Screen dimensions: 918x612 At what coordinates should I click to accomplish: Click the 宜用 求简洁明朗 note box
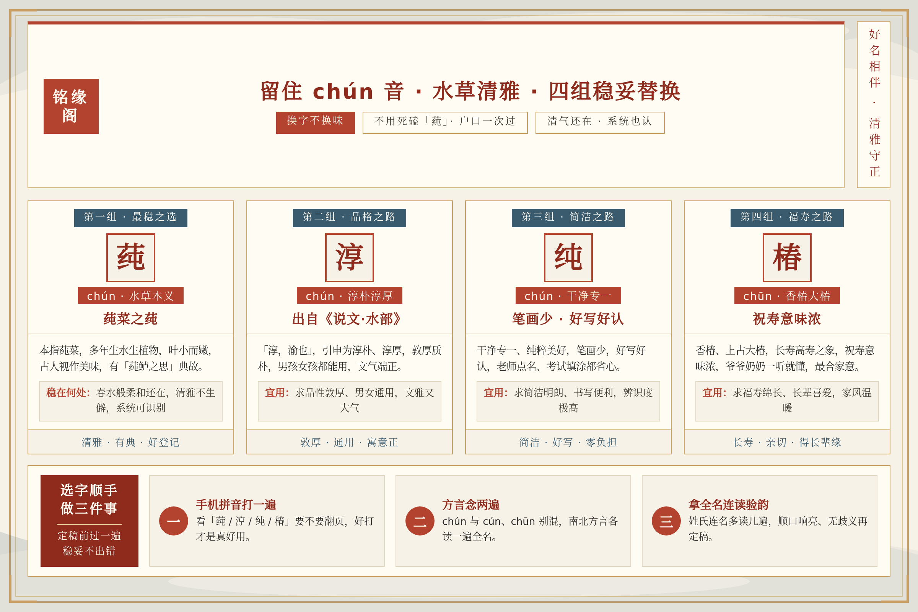[568, 401]
